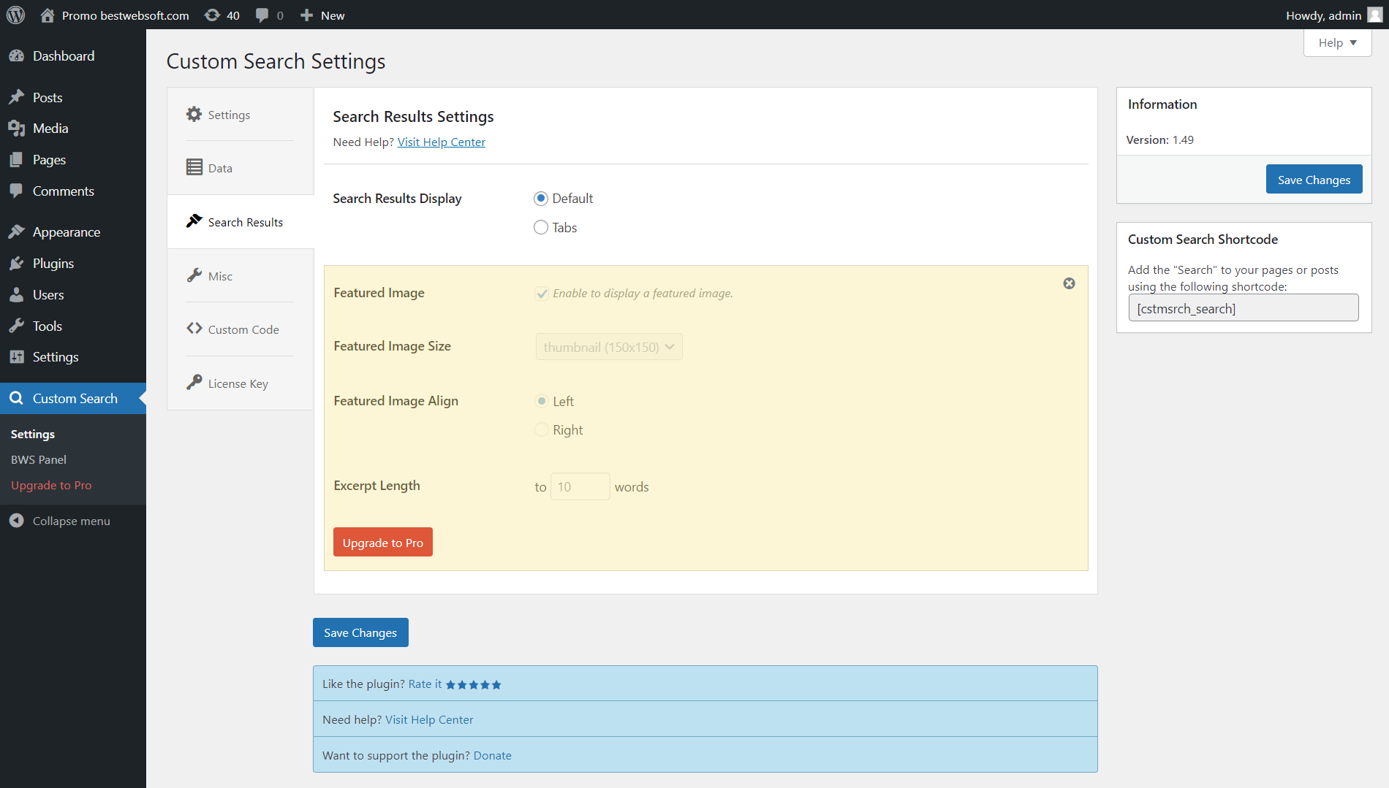
Task: Click the shortcode text field
Action: click(1243, 308)
